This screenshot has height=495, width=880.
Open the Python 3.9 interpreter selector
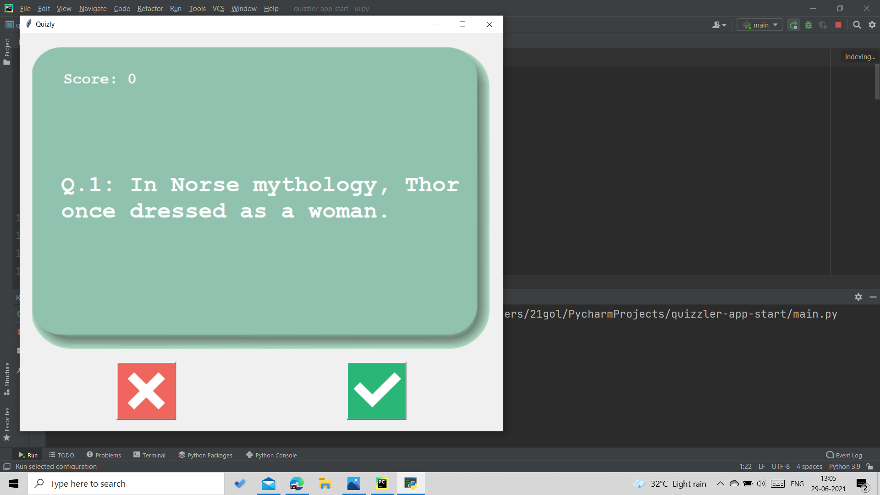coord(844,467)
